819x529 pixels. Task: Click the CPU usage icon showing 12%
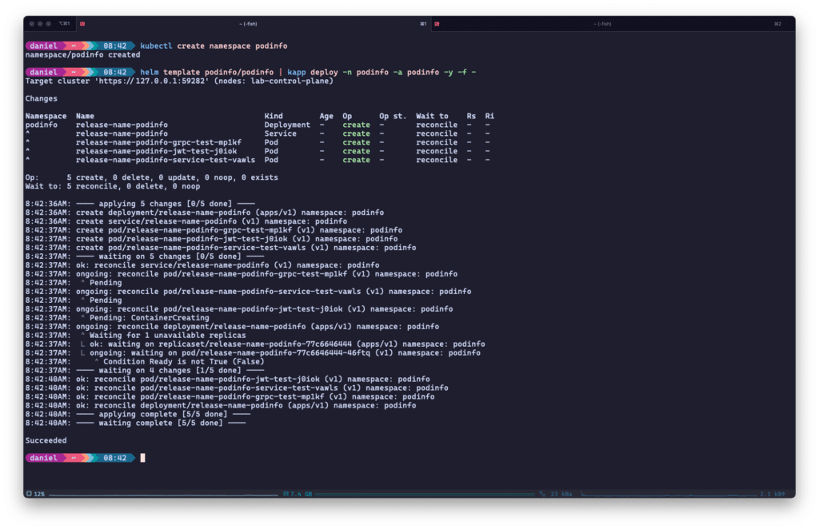coord(30,494)
